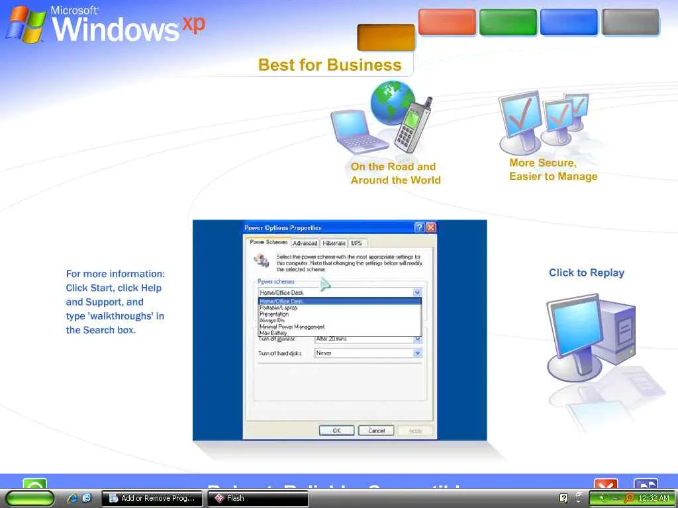
Task: Click the green Start button
Action: pos(29,499)
